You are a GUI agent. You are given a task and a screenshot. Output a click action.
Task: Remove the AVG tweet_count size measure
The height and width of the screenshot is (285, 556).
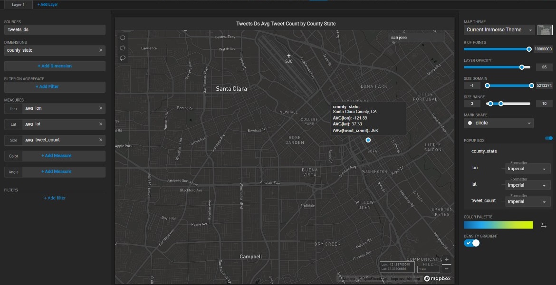tap(101, 140)
